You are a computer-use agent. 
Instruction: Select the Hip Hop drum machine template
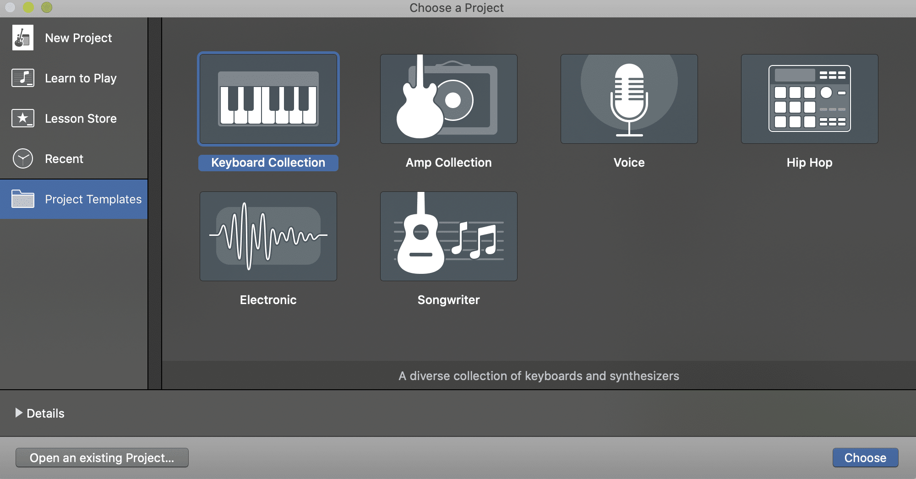coord(809,98)
